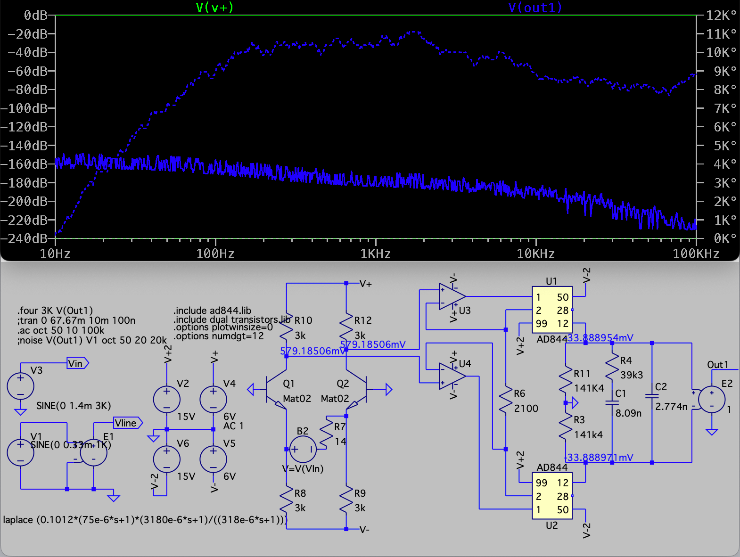Viewport: 740px width, 557px height.
Task: Click the B2 behavioral source symbol
Action: coord(303,449)
